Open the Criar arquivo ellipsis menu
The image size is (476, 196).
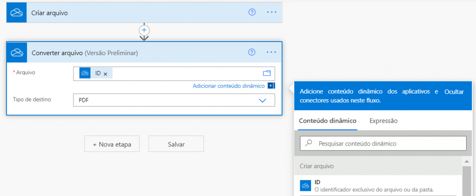click(271, 13)
